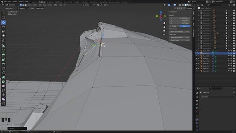Select the Rip Region tool
236x133 pixels.
click(3, 103)
